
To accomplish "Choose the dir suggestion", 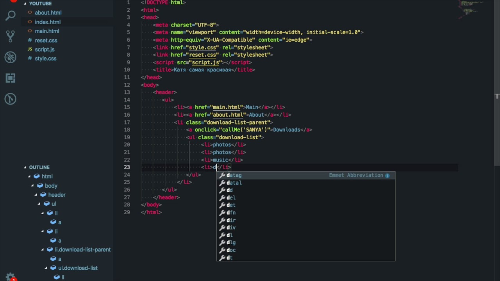I will coord(306,220).
